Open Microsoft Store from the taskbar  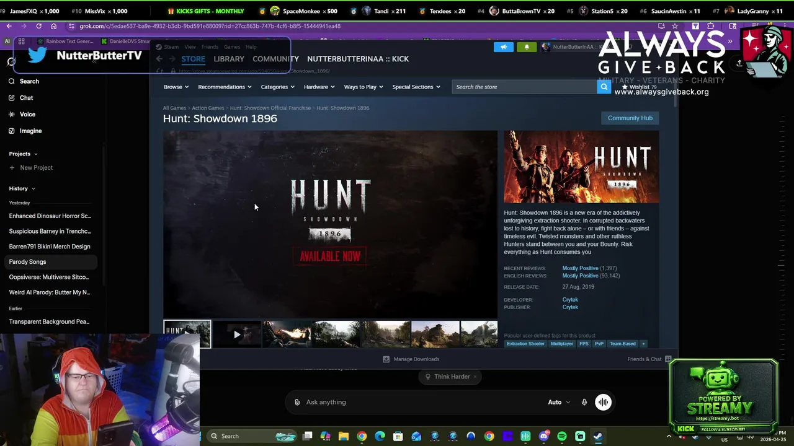click(x=398, y=436)
